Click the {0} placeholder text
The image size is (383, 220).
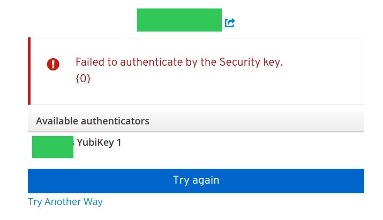83,78
